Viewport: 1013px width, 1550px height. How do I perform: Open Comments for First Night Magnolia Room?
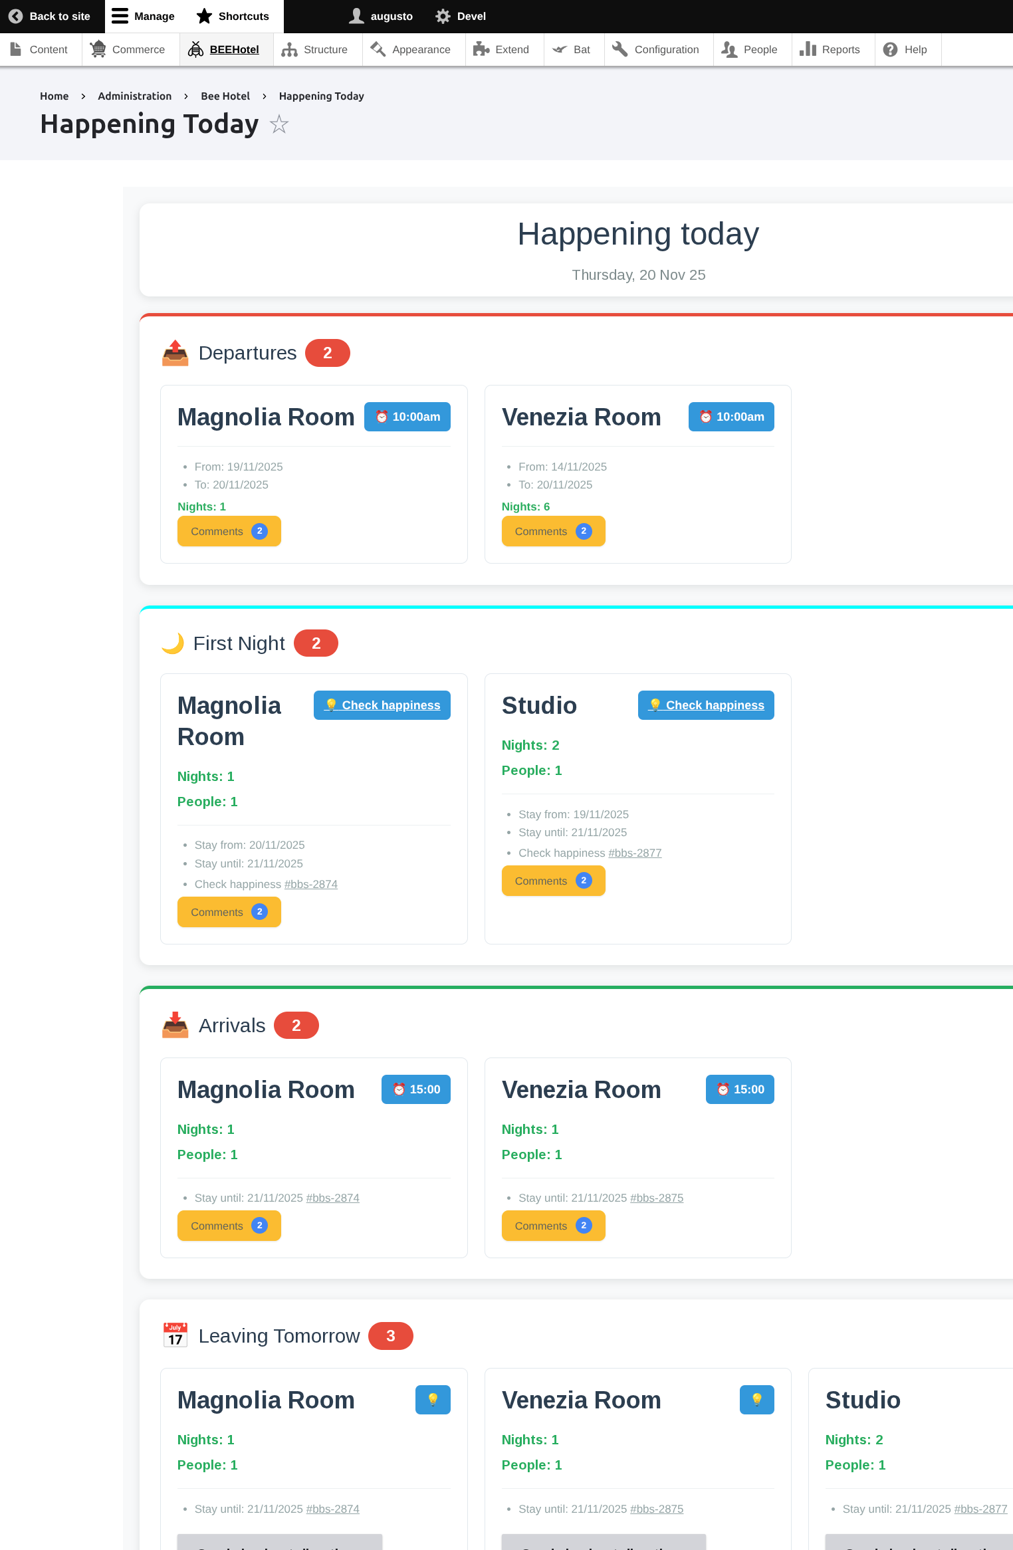pos(229,912)
